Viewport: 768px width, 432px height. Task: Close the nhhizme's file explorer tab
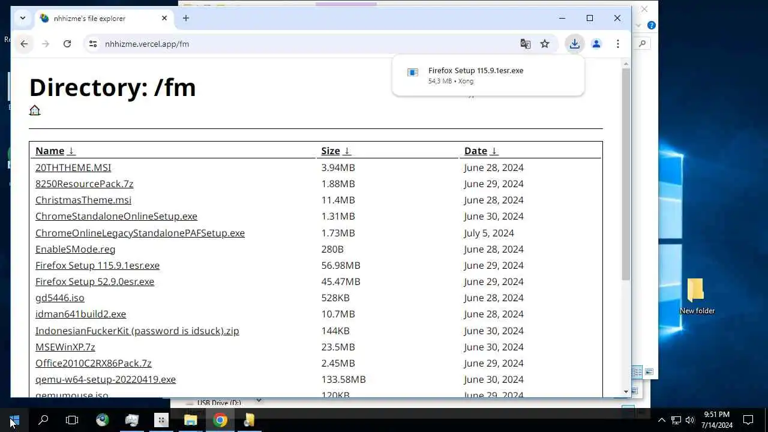(164, 18)
